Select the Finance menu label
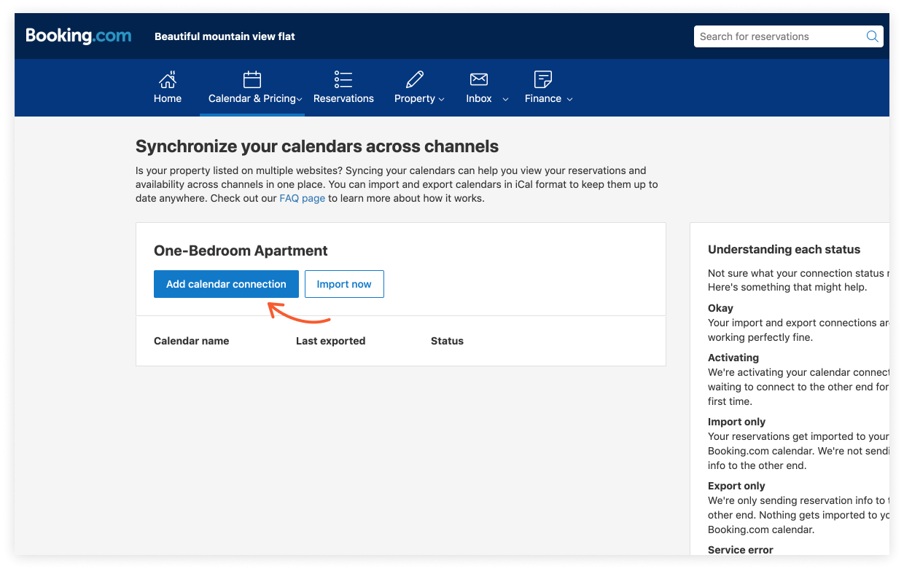The image size is (904, 571). 543,98
